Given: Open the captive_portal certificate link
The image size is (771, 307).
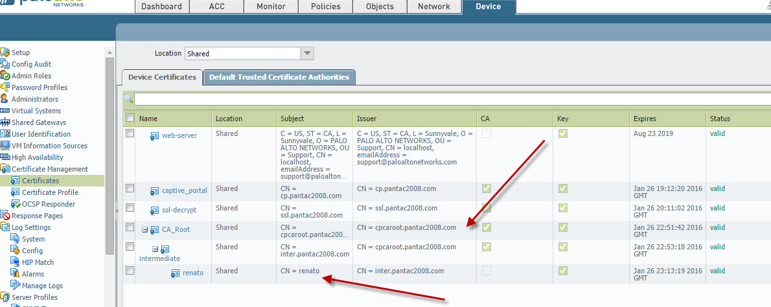Looking at the screenshot, I should (185, 190).
